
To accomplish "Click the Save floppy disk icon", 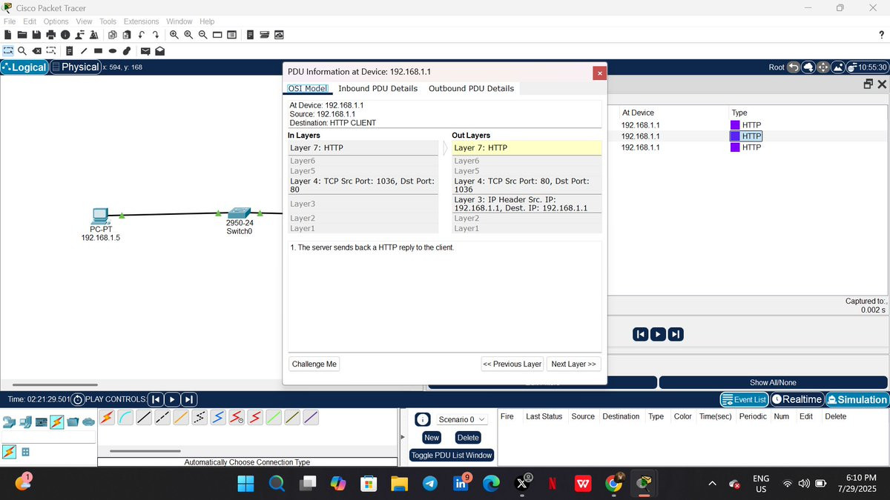I will (x=36, y=35).
